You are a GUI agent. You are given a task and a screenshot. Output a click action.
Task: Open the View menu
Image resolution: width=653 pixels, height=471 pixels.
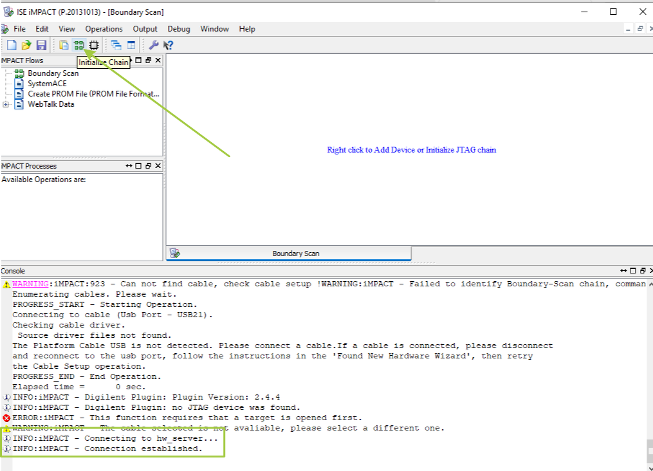pyautogui.click(x=67, y=29)
